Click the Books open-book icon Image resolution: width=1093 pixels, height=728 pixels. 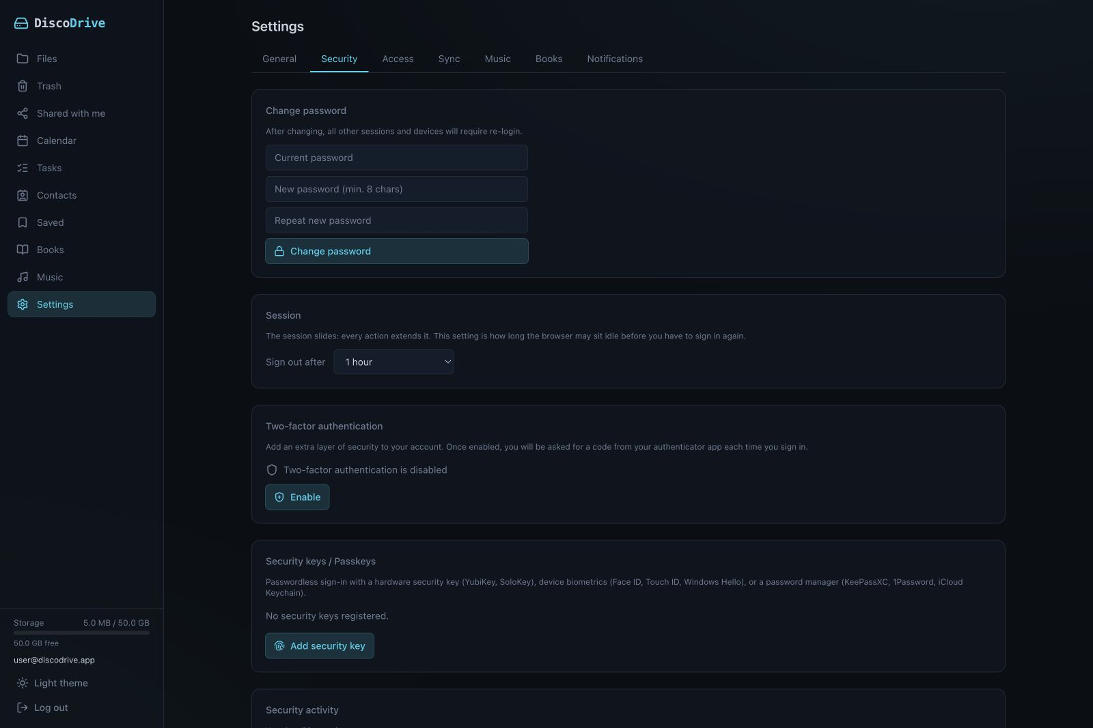[x=23, y=250]
